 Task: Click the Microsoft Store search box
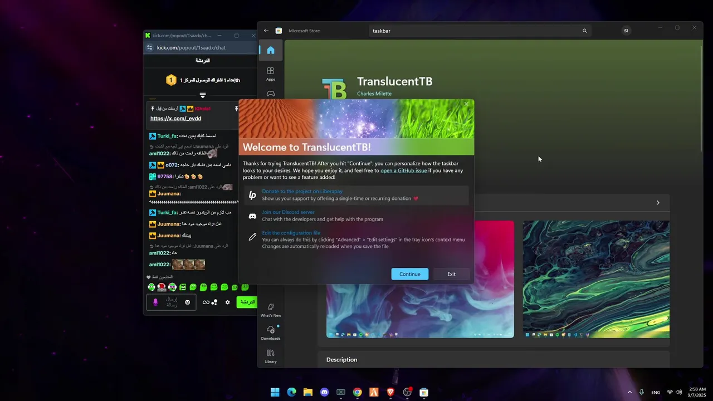[479, 31]
